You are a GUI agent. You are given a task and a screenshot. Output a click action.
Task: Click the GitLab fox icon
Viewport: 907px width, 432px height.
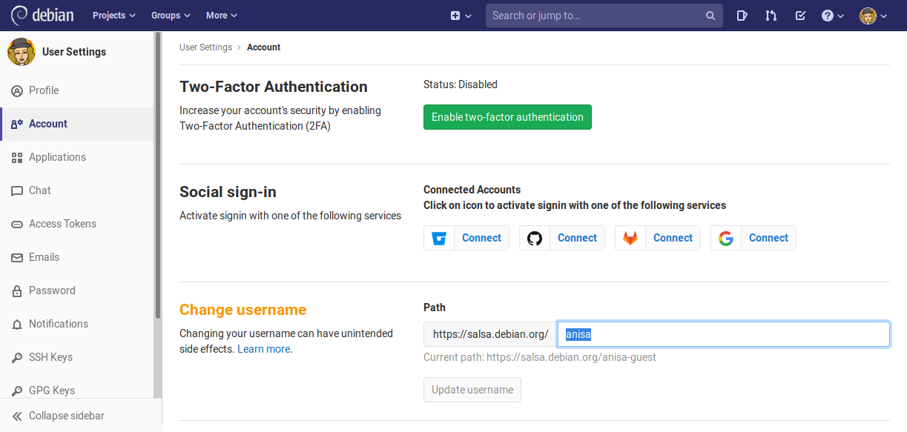pyautogui.click(x=630, y=238)
